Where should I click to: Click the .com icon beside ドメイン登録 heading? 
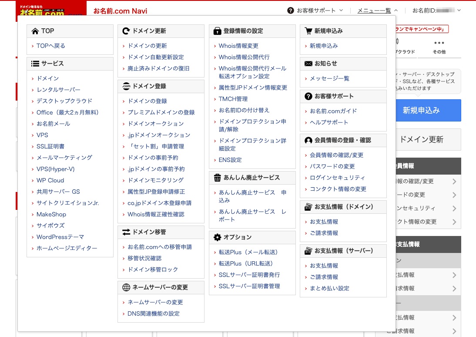[126, 86]
